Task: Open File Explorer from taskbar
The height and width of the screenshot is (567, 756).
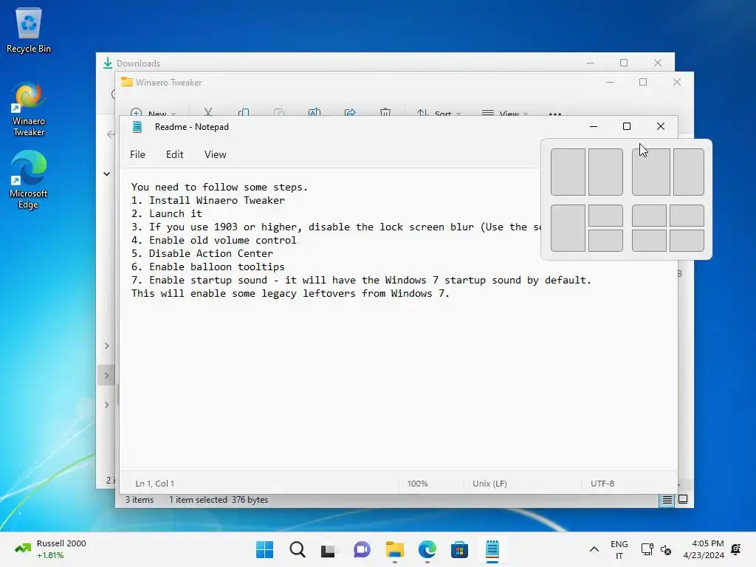Action: pyautogui.click(x=395, y=549)
